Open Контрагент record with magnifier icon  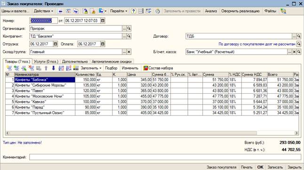[x=129, y=36]
